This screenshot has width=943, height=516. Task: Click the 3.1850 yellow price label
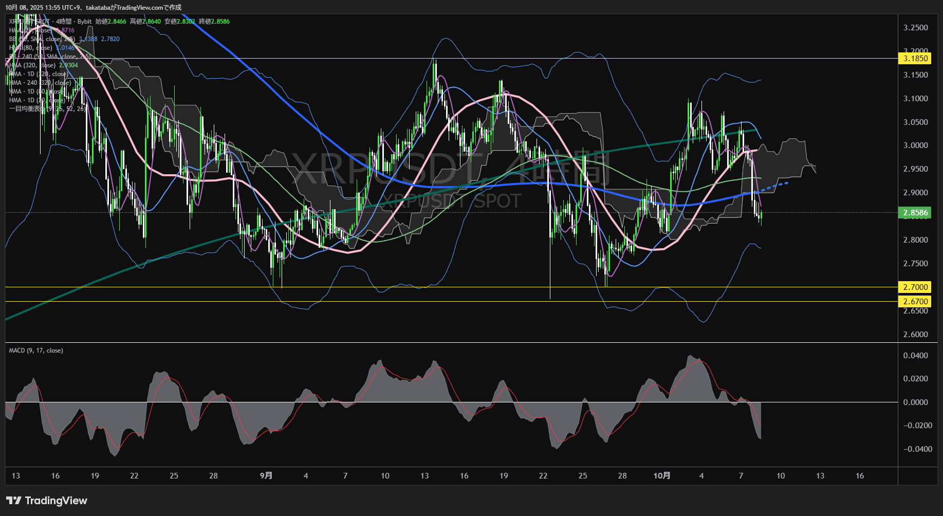pyautogui.click(x=915, y=59)
